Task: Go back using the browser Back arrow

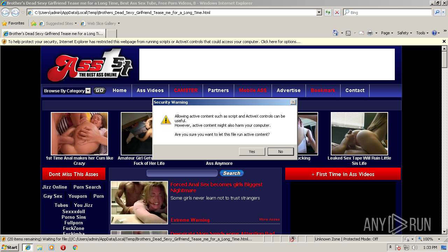Action: tap(5, 12)
